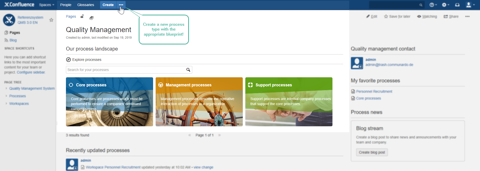Open the Core processes tile
This screenshot has width=480, height=171.
[109, 102]
